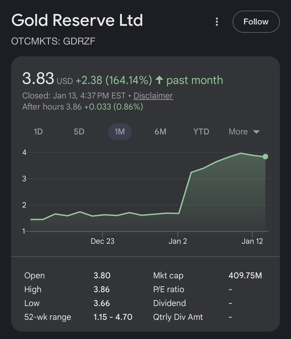This screenshot has width=291, height=339.
Task: Click the 3.83 current price
Action: pyautogui.click(x=38, y=79)
